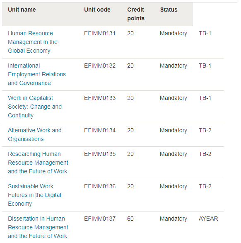This screenshot has height=243, width=241.
Task: Click TB-1 cell for EFIMM0131
Action: [205, 33]
